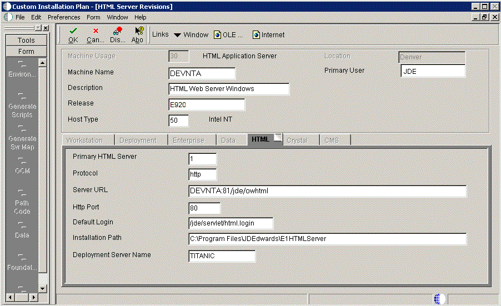Viewport: 501px width, 306px height.
Task: Click the Window toolbar link
Action: coord(196,35)
